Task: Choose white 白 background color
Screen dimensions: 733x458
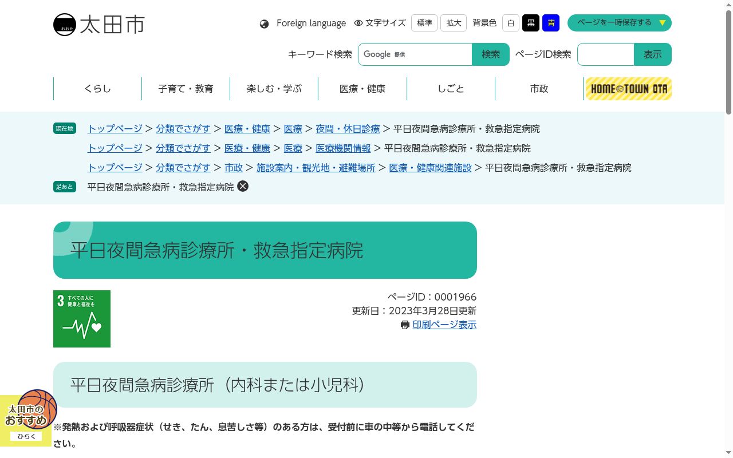Action: pos(511,23)
